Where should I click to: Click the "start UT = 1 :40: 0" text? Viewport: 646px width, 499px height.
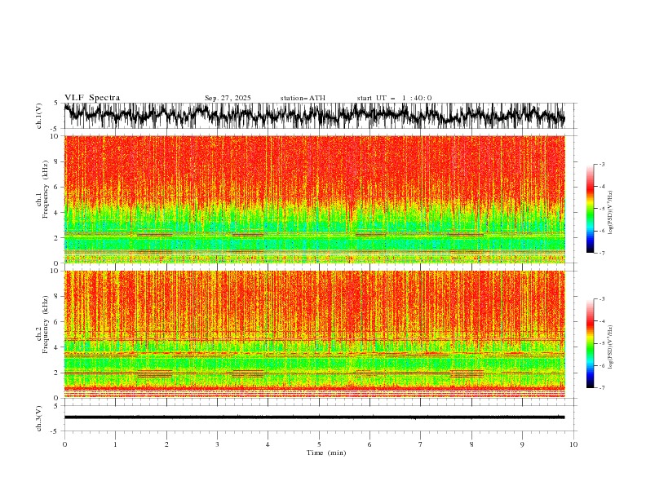click(x=394, y=98)
